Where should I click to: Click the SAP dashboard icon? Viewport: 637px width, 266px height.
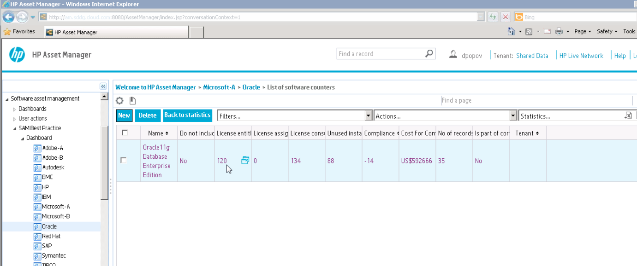click(37, 246)
